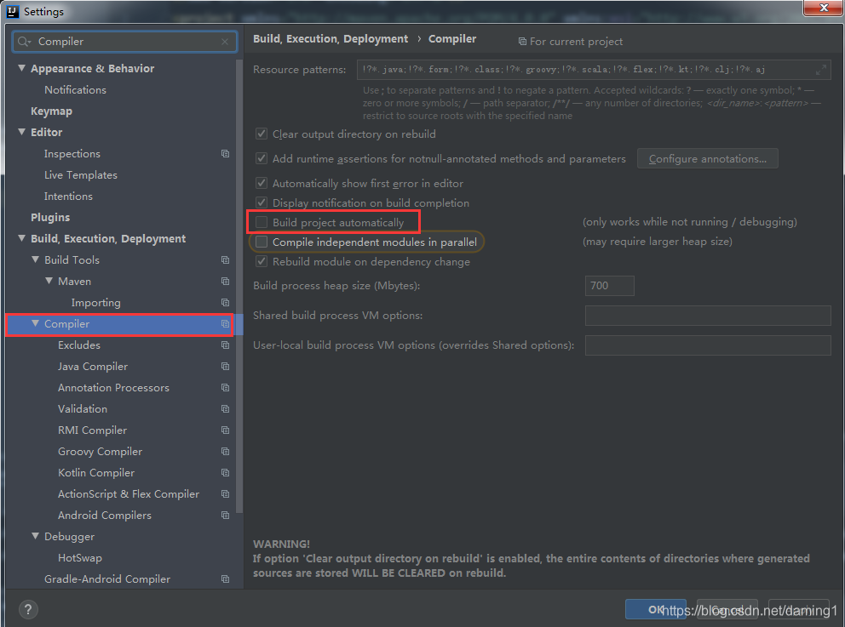Screen dimensions: 845x627
Task: Click the User-local build process VM options field
Action: tap(708, 345)
